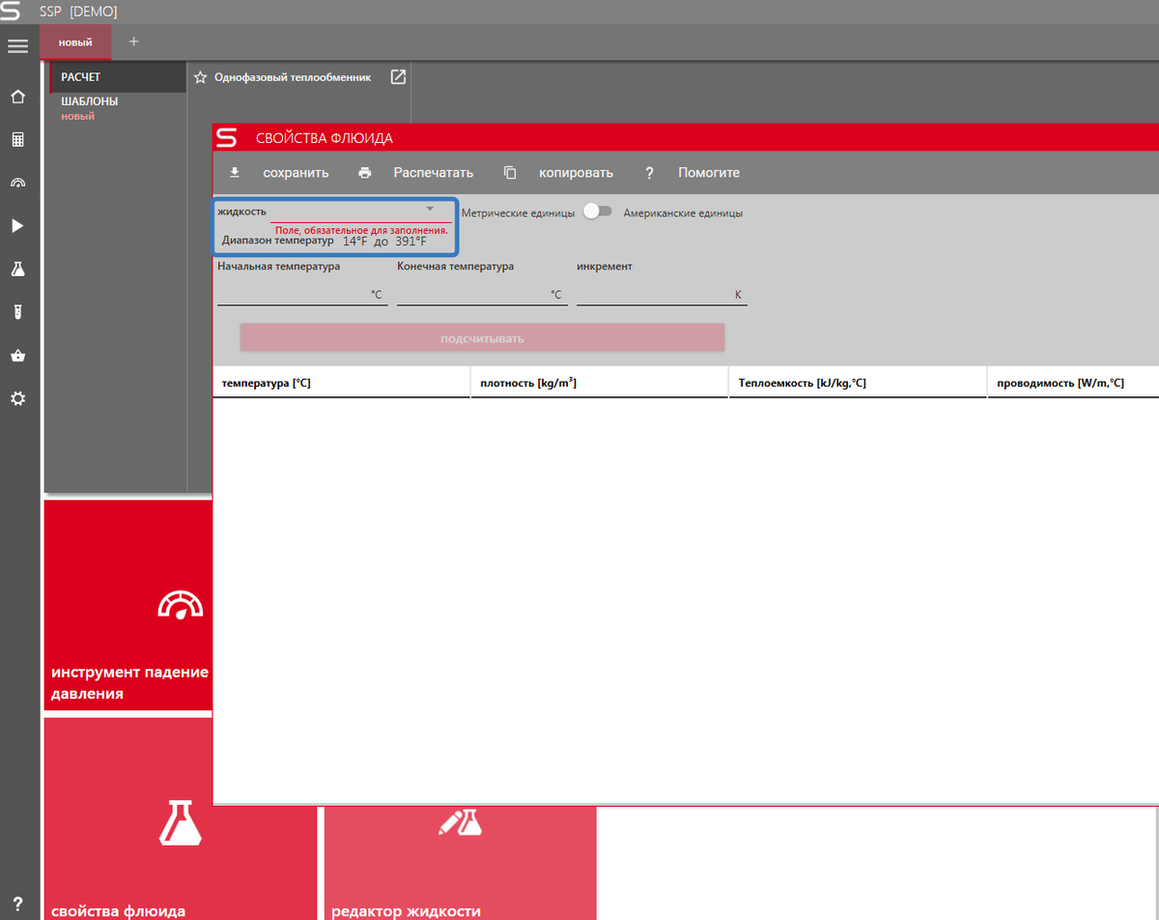The image size is (1159, 920).
Task: Click the СВОЙСТВА ФЛЮИДА window title
Action: tap(325, 138)
